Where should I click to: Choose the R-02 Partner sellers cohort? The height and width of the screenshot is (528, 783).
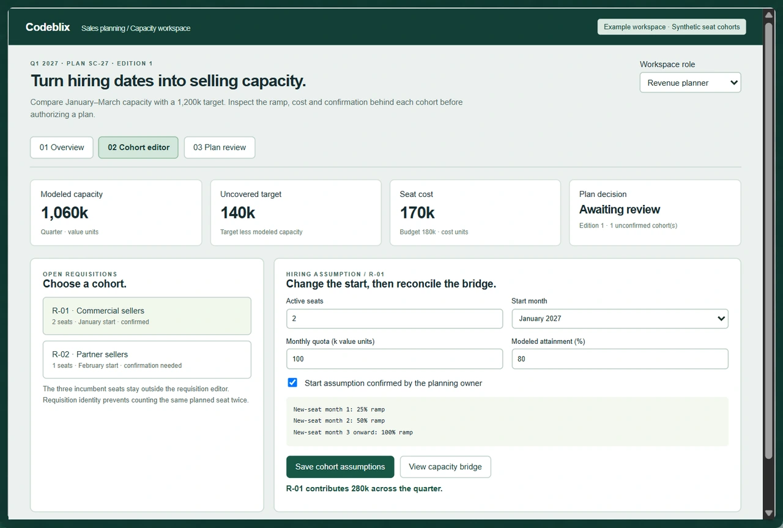point(147,360)
